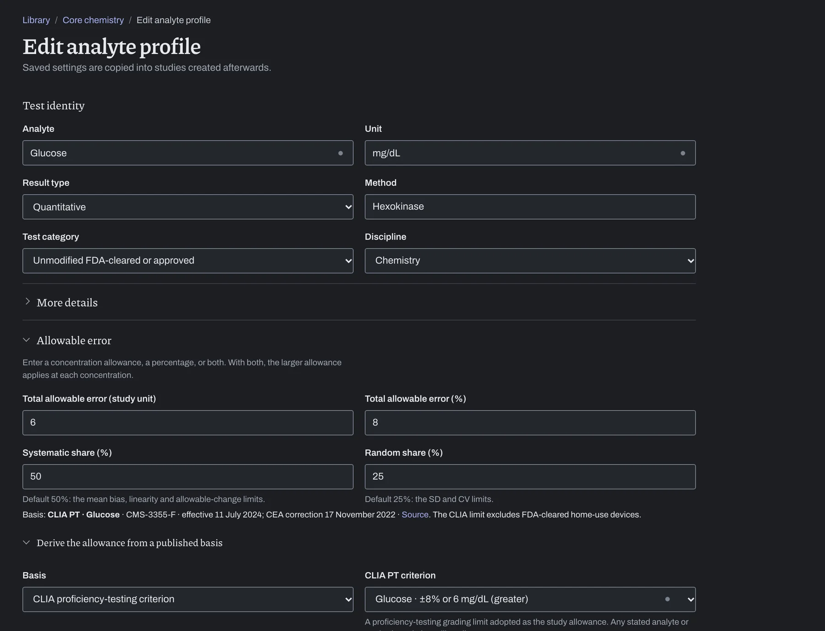Open the CLIA PT criterion dropdown
This screenshot has width=825, height=631.
530,599
